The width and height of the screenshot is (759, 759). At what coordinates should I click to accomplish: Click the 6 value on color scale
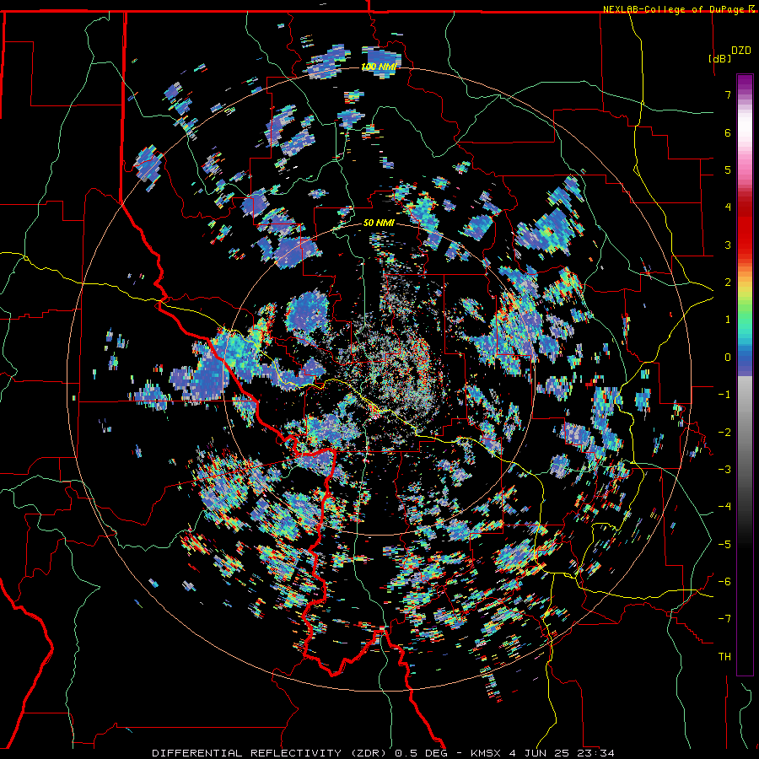728,132
